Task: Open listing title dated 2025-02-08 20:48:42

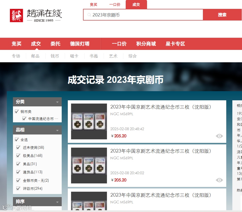Action: (x=161, y=107)
